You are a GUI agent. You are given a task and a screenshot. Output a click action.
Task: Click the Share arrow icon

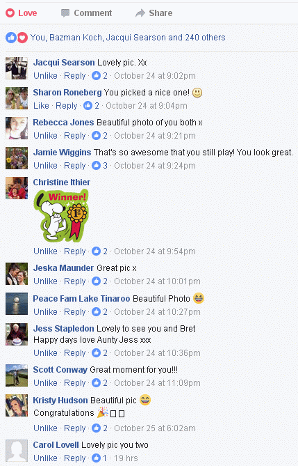(x=140, y=13)
